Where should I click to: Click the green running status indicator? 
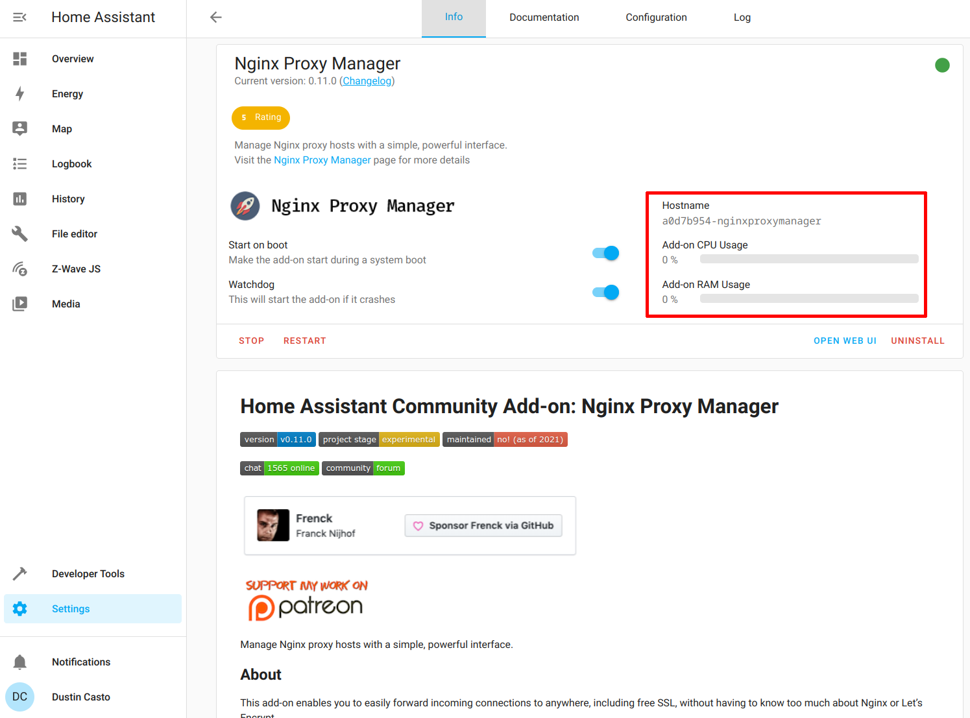coord(942,65)
